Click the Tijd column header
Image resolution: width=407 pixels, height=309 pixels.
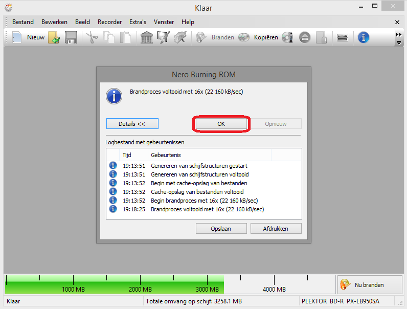pos(133,155)
